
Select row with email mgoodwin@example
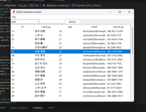pos(71,35)
